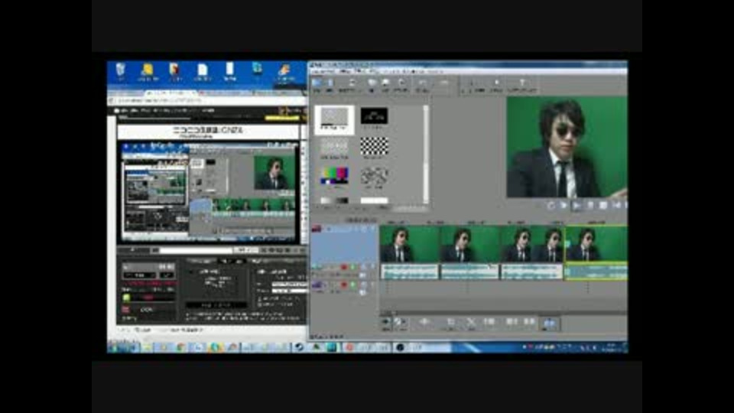Click the green icon in broadcaster console

pyautogui.click(x=125, y=298)
